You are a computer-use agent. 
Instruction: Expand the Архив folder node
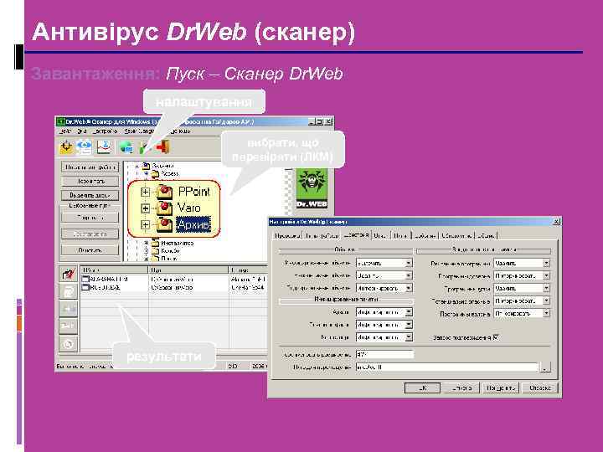145,224
